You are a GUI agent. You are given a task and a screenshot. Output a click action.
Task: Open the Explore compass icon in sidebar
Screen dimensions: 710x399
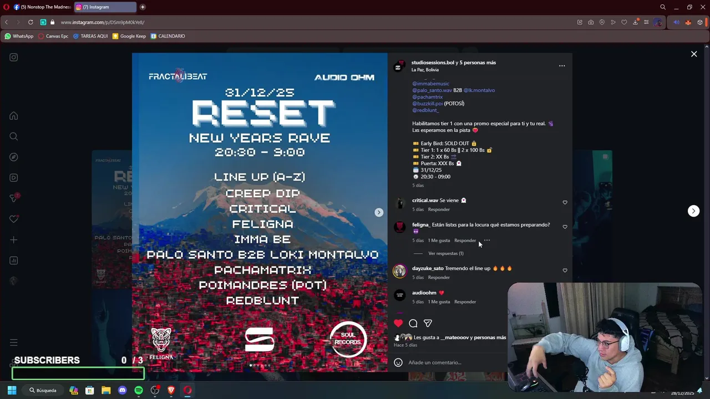[14, 157]
